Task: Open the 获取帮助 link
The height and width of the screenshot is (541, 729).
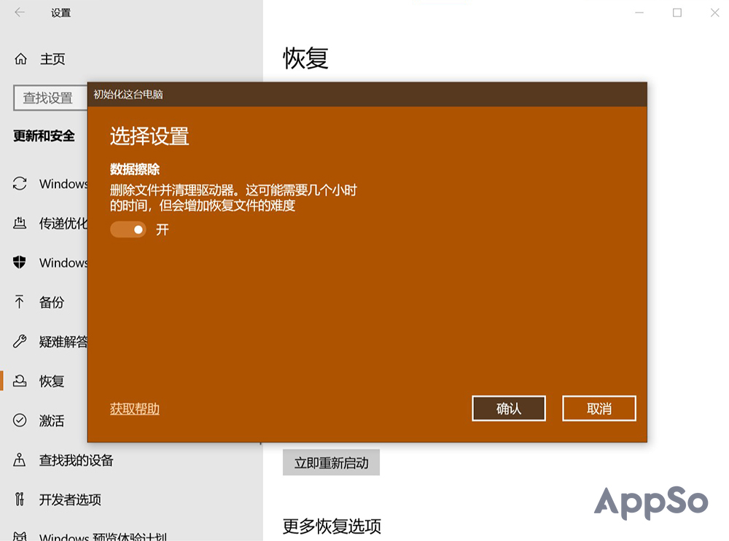Action: (x=134, y=408)
